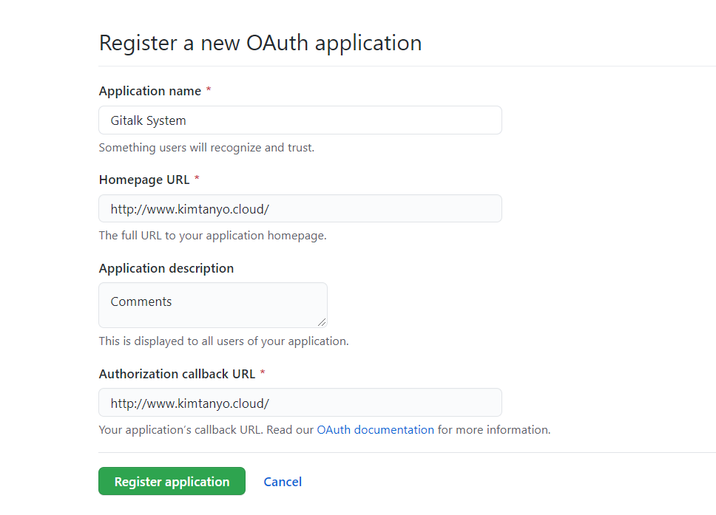Grab the description textarea resize handle
This screenshot has height=515, width=716.
322,322
